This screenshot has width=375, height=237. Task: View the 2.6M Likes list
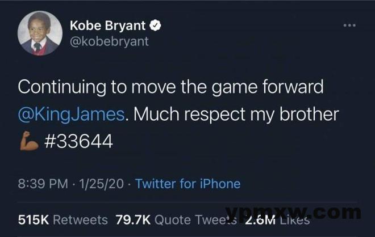(x=277, y=220)
